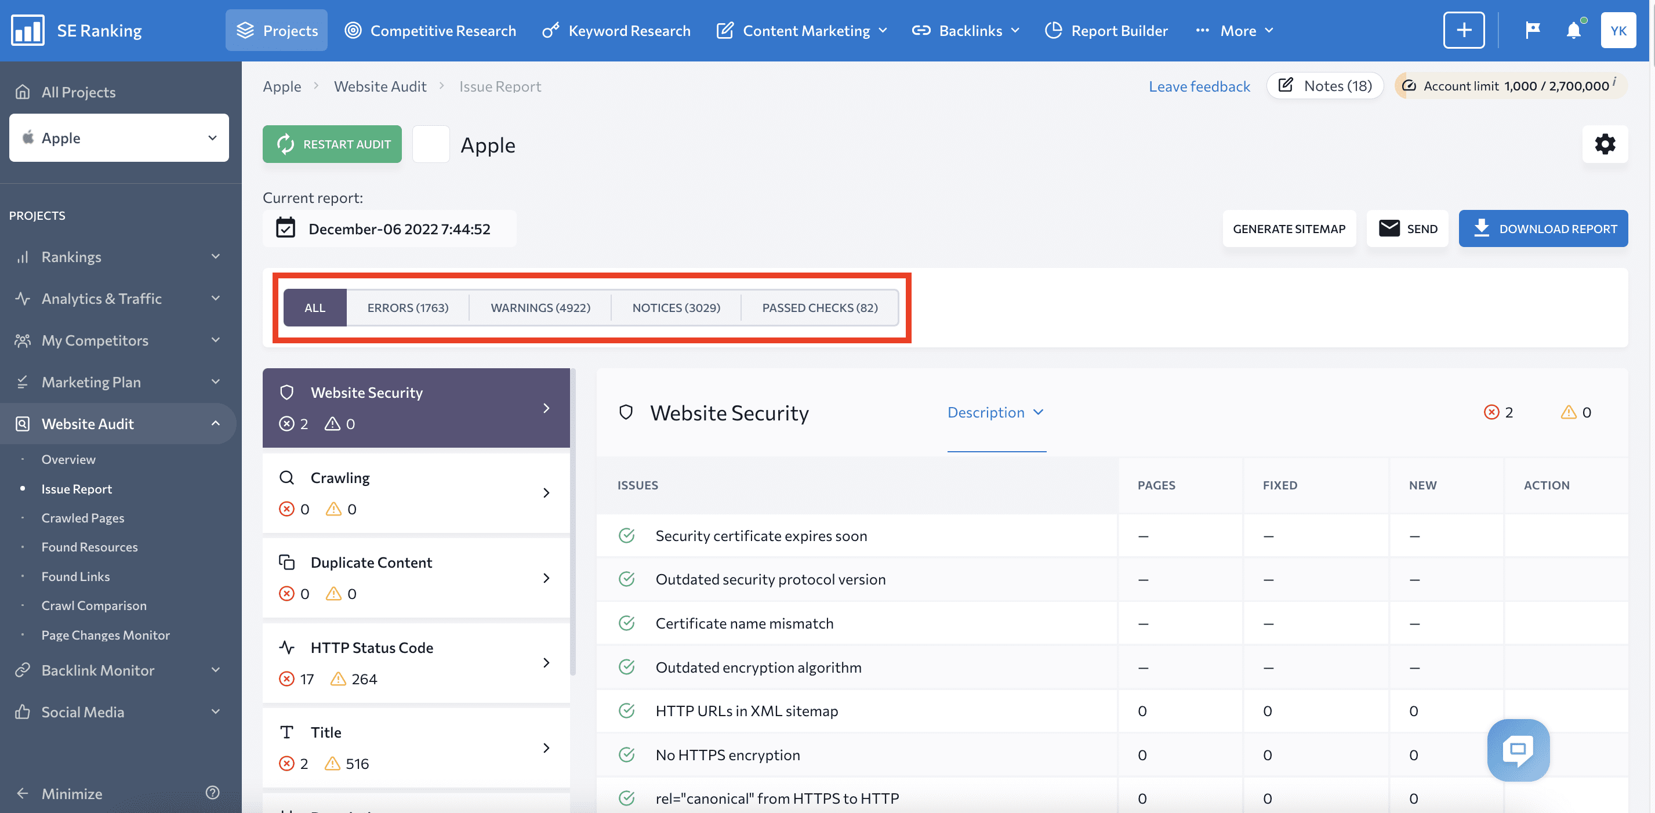1655x813 pixels.
Task: Click the error count icon in Website Security header
Action: tap(1491, 412)
